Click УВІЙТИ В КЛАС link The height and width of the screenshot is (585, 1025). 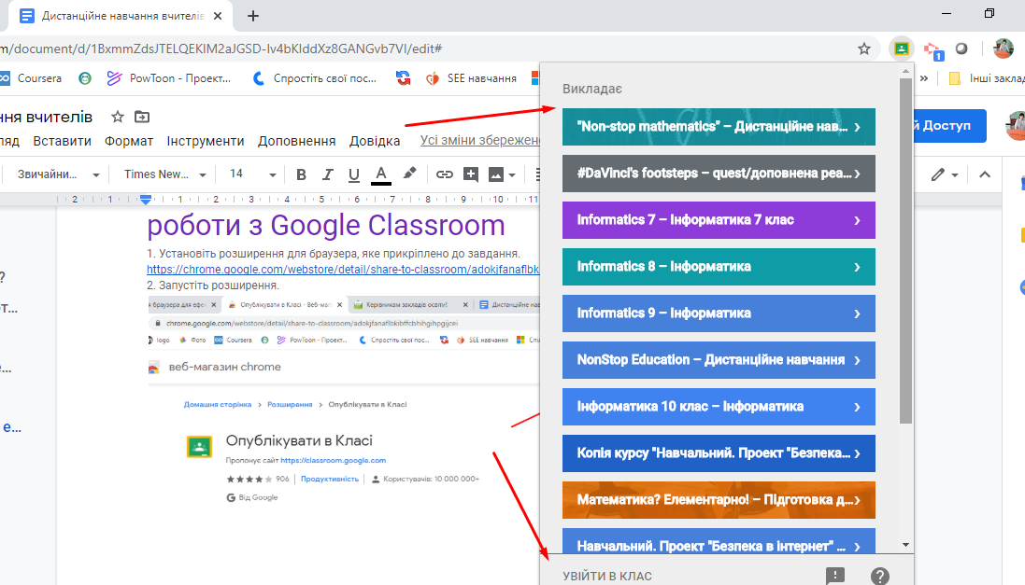607,577
